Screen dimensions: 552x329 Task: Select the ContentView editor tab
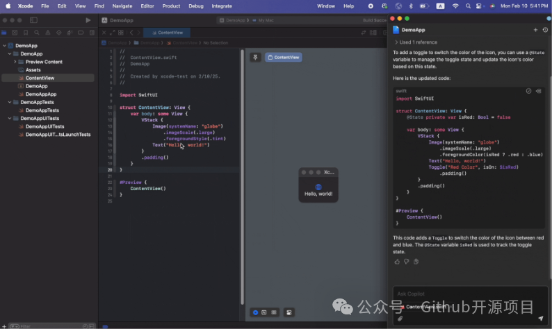click(167, 33)
